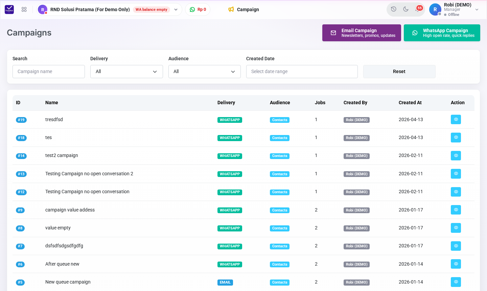
Task: Click the #19 campaign ID badge
Action: (21, 120)
